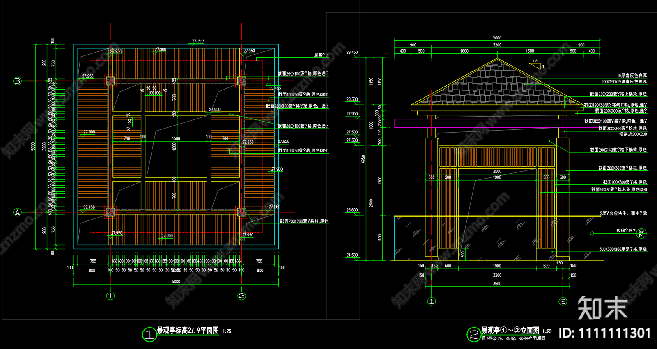Image resolution: width=657 pixels, height=349 pixels.
Task: Select grid axis bubble 2 below the elevation
Action: point(563,301)
